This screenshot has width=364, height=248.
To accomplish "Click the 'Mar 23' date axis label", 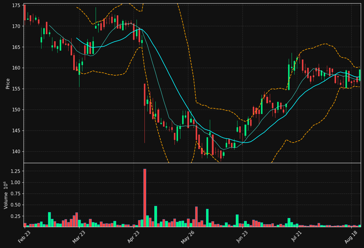I will coord(79,237).
